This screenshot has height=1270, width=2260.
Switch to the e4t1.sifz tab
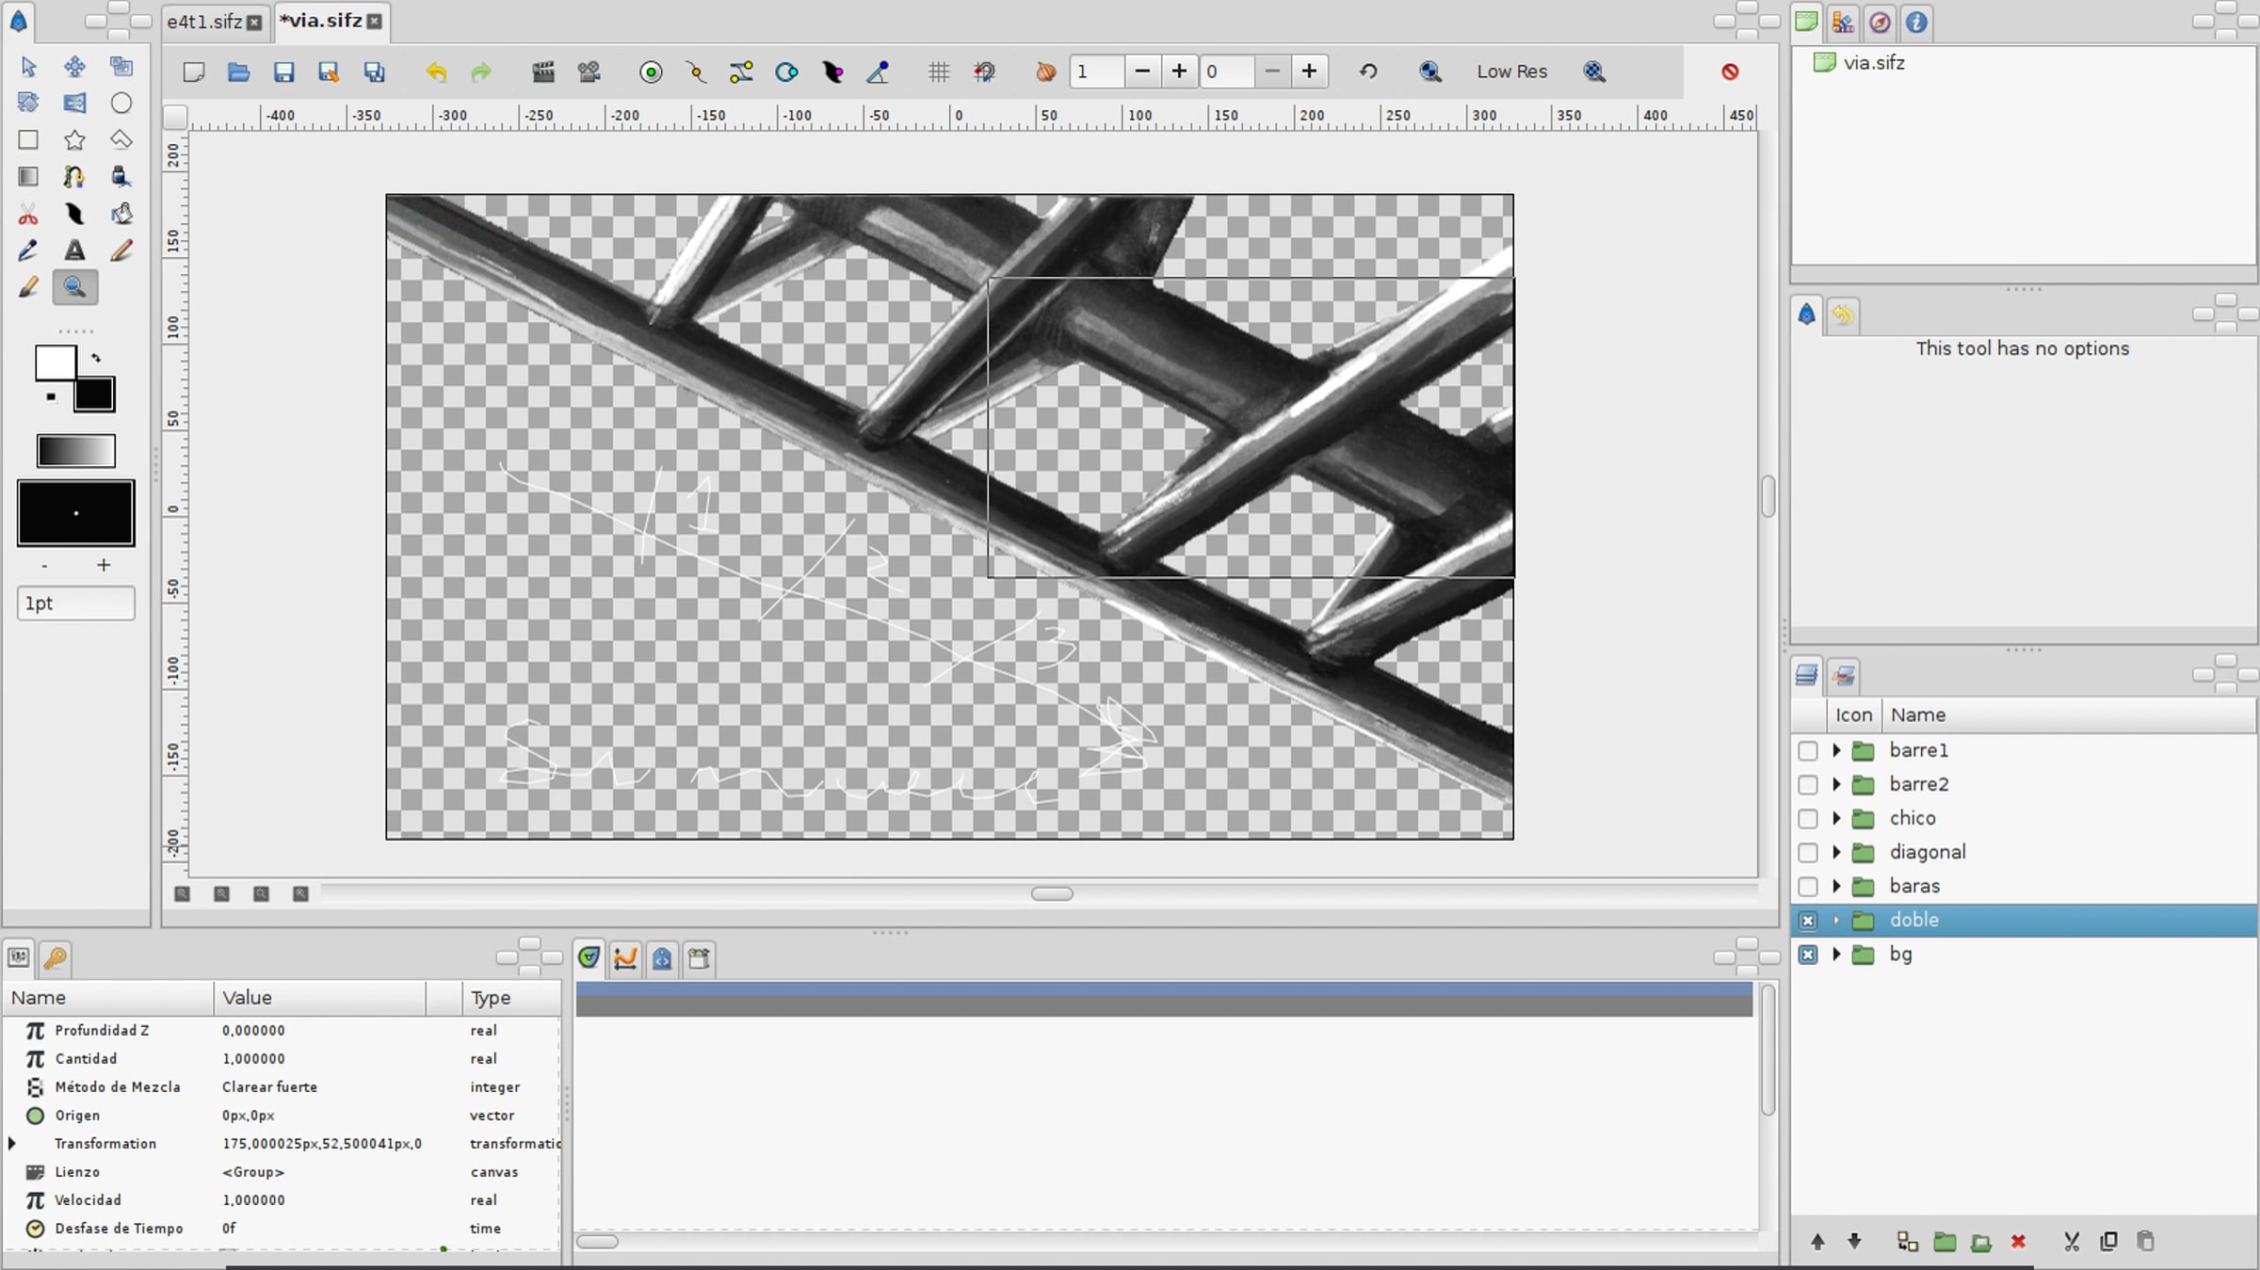click(x=204, y=21)
